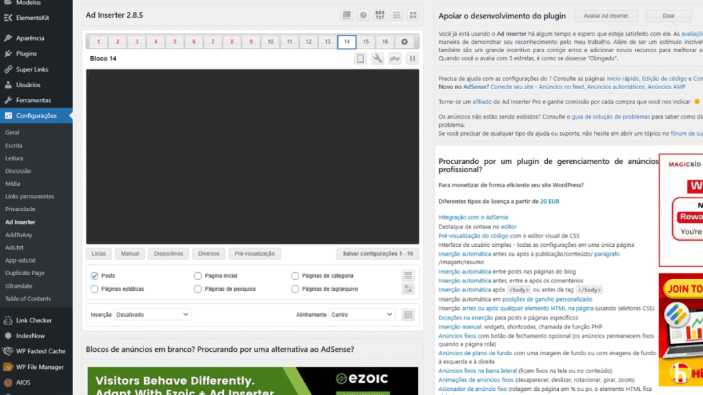Click the Ezoic banner advertisement

tap(254, 381)
